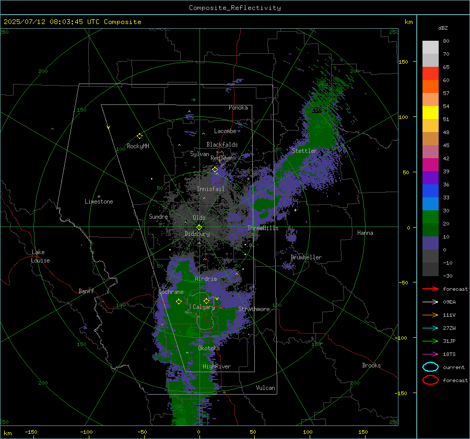Viewport: 470px width, 439px height.
Task: Click the ThreeHills town label
Action: (263, 228)
